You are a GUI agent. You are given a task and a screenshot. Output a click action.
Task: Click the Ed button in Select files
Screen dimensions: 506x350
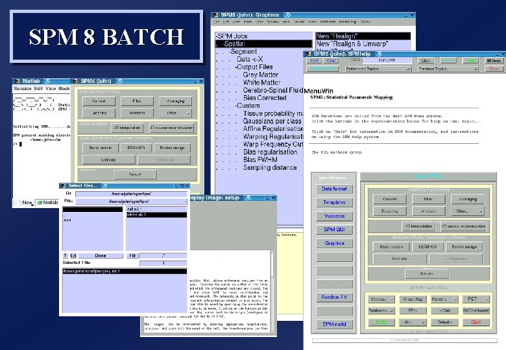(x=73, y=255)
